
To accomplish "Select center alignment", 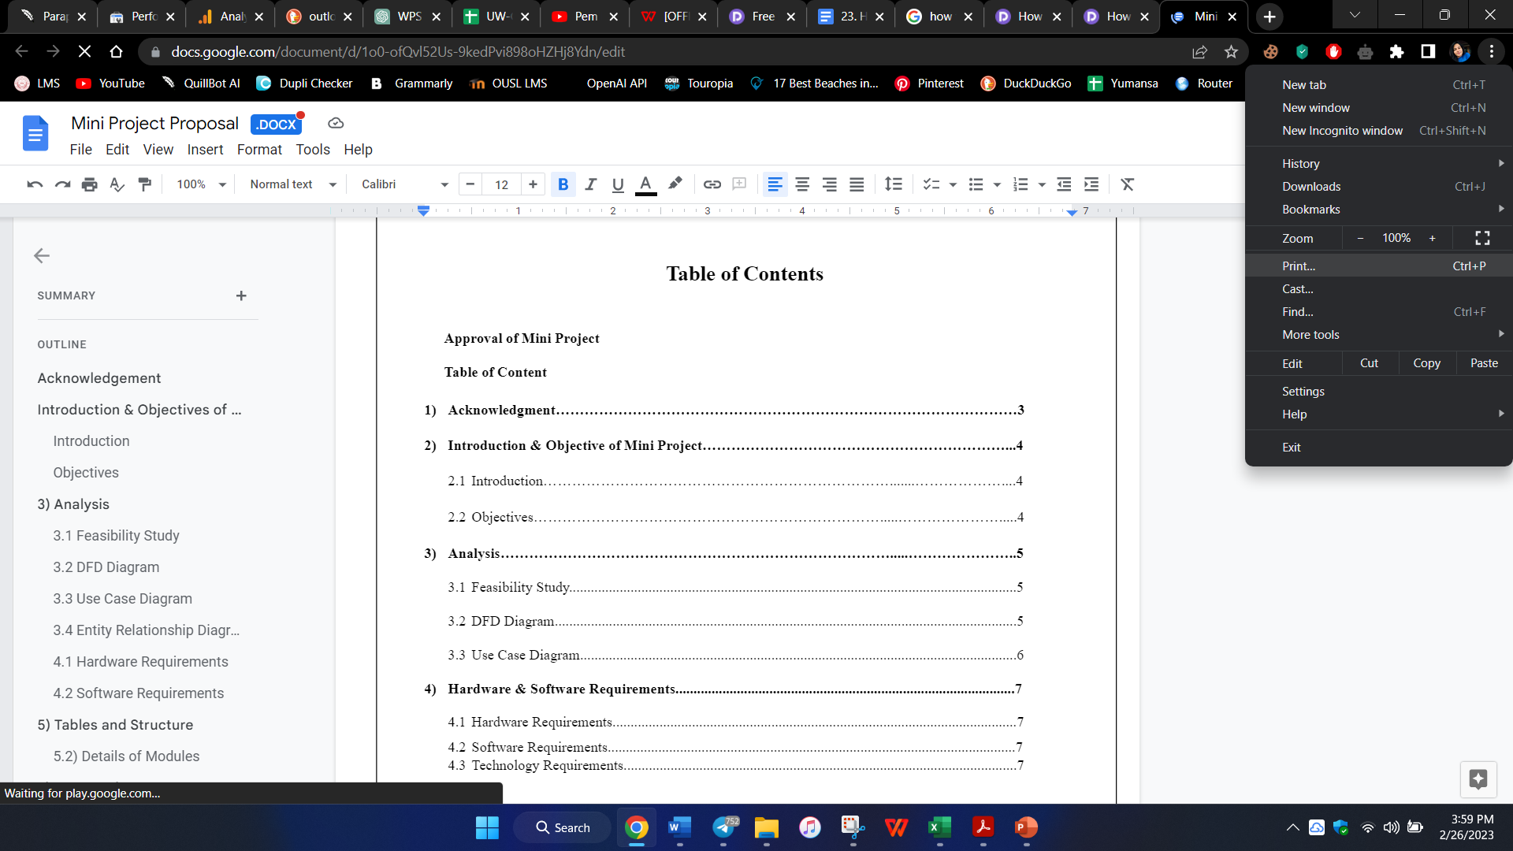I will point(802,184).
